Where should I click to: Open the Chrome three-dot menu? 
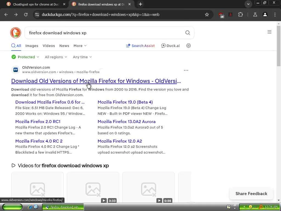275,15
